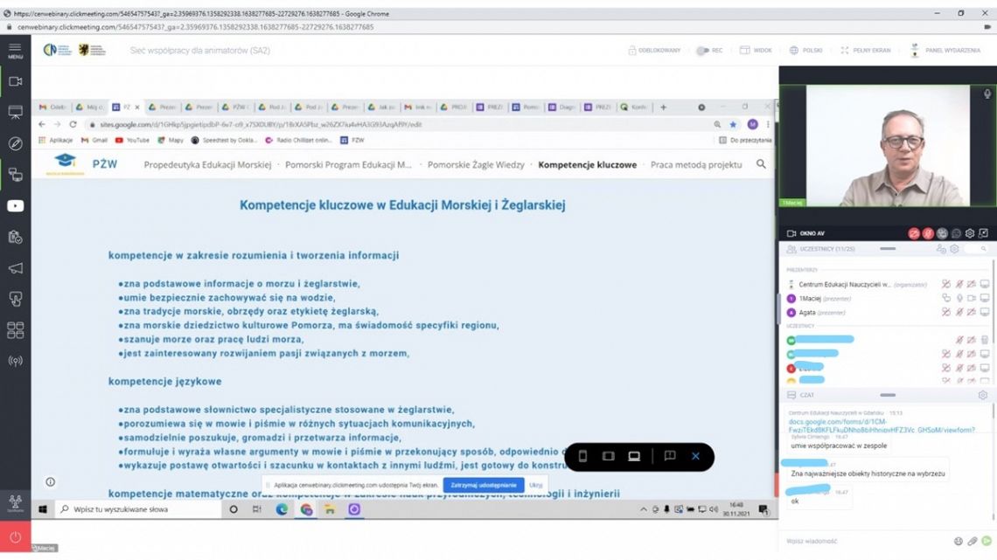Image resolution: width=997 pixels, height=560 pixels.
Task: Open the MENU hamburger in the sidebar
Action: click(x=15, y=49)
